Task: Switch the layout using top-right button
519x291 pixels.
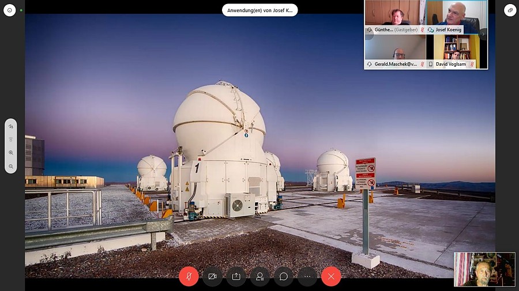Action: click(510, 10)
